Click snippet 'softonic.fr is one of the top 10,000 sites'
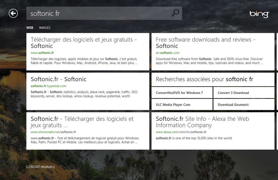This screenshot has width=278, height=180. [194, 138]
